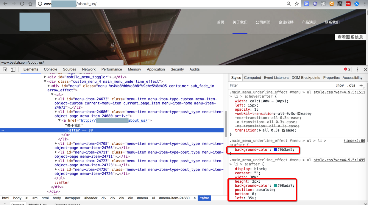Viewport: 368px width, 205px height.
Task: Open color picker for #08ada7 swatch
Action: pyautogui.click(x=275, y=186)
